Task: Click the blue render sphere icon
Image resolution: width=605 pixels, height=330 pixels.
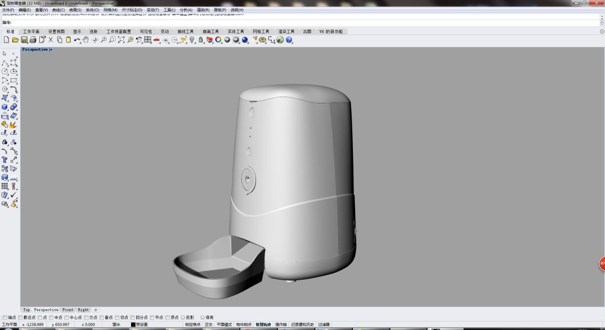Action: (x=245, y=40)
